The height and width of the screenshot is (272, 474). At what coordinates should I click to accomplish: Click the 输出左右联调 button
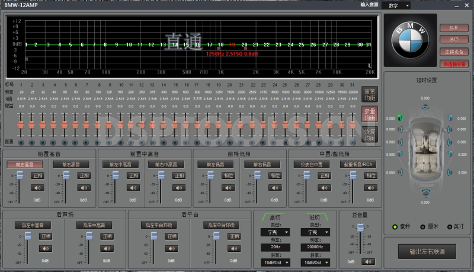pos(426,251)
